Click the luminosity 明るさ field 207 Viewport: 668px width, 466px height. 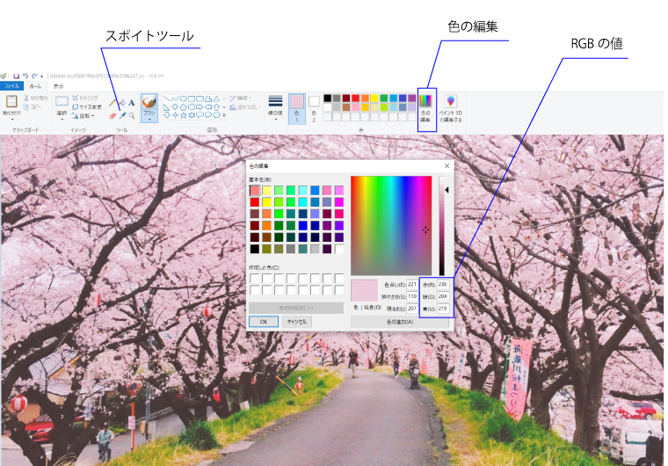tap(412, 309)
